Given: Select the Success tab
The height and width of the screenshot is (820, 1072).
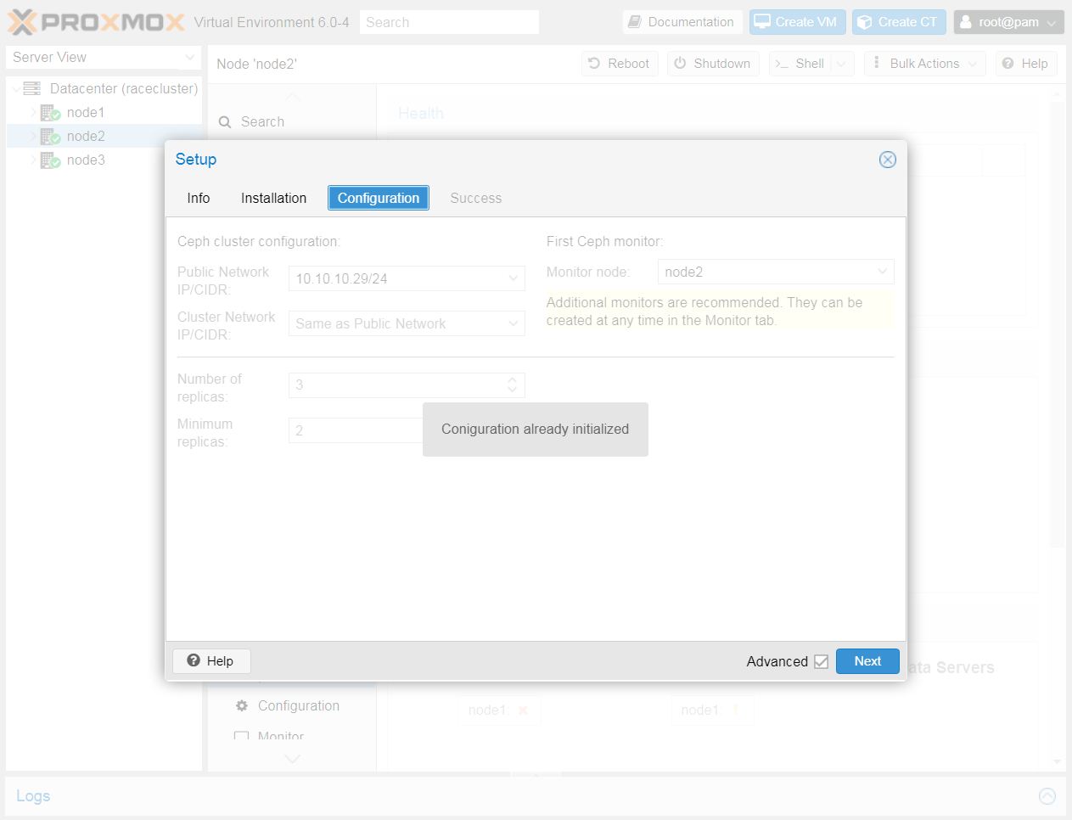Looking at the screenshot, I should pyautogui.click(x=475, y=198).
